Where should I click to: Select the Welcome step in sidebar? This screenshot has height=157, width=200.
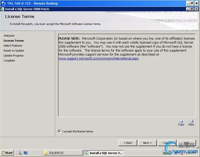9,36
